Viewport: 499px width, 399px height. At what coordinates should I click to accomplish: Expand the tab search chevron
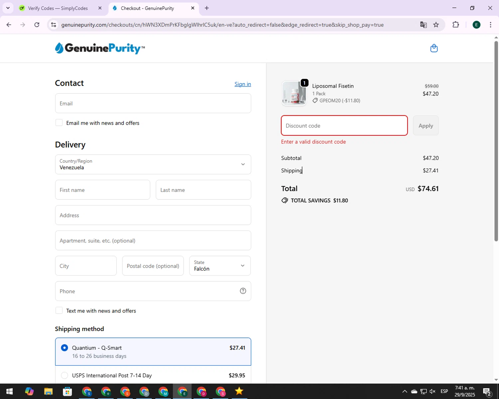[8, 8]
